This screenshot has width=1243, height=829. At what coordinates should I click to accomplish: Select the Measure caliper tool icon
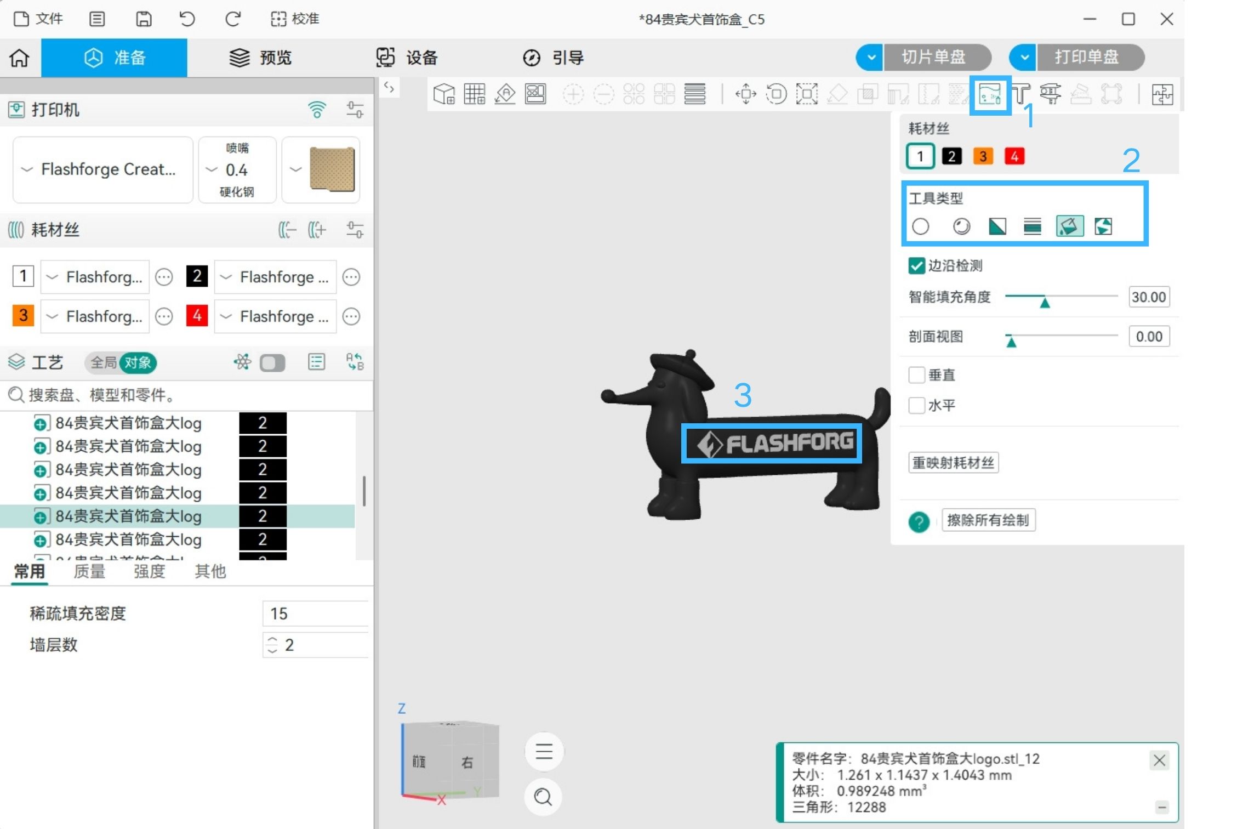(1050, 94)
